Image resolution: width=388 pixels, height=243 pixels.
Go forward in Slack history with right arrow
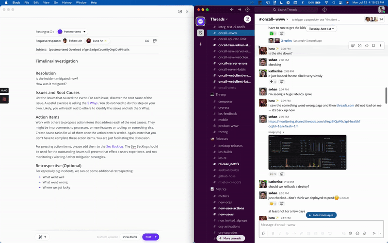(x=240, y=10)
